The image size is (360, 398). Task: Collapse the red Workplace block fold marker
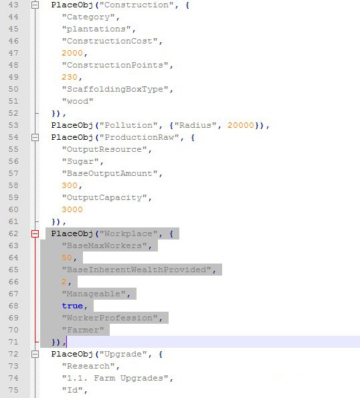tap(35, 233)
